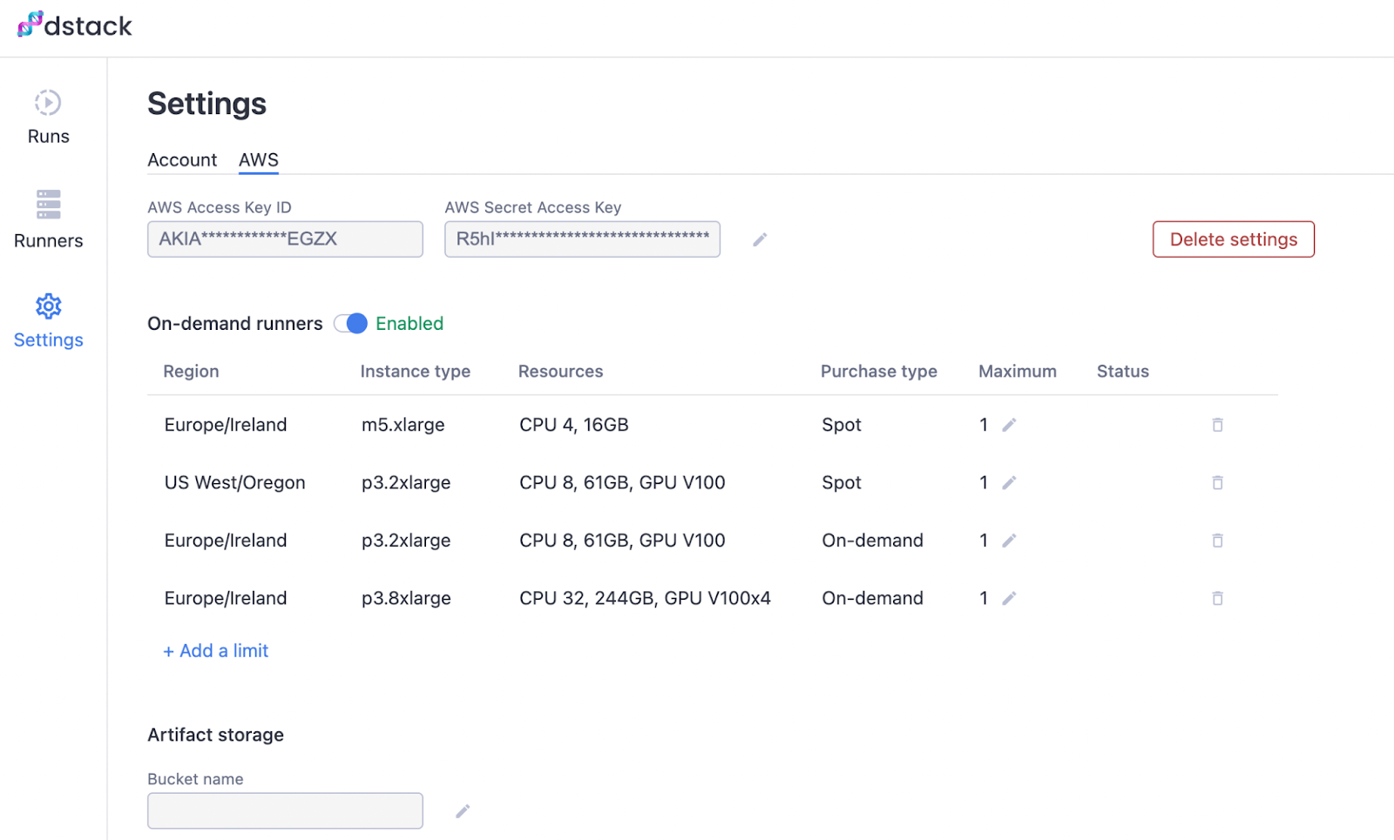Delete the m5.xlarge limit row

[x=1217, y=425]
